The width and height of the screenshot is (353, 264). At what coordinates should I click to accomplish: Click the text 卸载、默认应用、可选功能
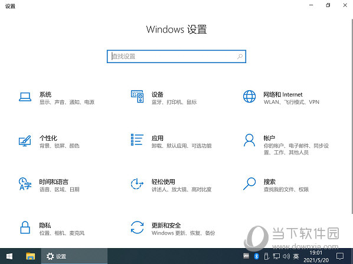[x=181, y=146]
